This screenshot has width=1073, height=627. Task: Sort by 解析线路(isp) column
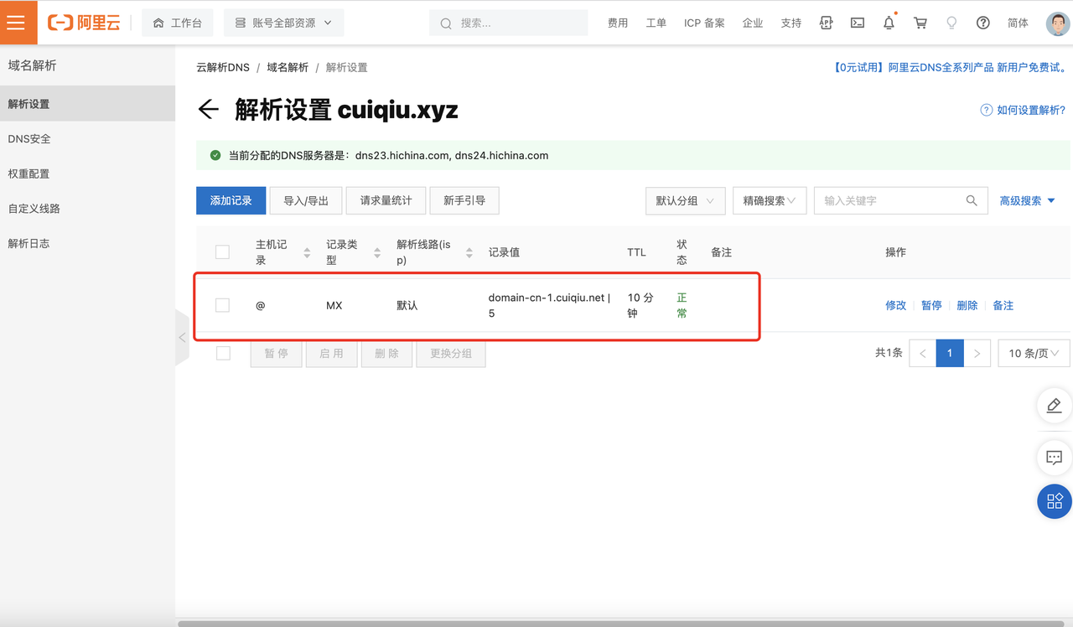click(469, 252)
